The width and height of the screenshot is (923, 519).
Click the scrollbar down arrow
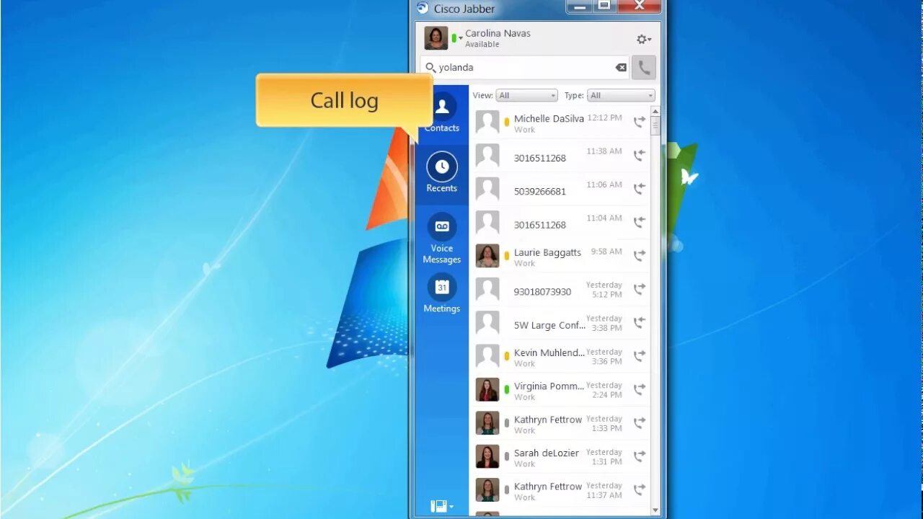(655, 510)
